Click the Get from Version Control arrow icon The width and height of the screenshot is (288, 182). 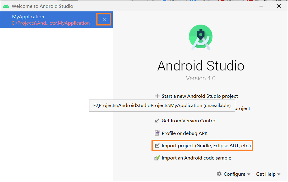coord(157,121)
